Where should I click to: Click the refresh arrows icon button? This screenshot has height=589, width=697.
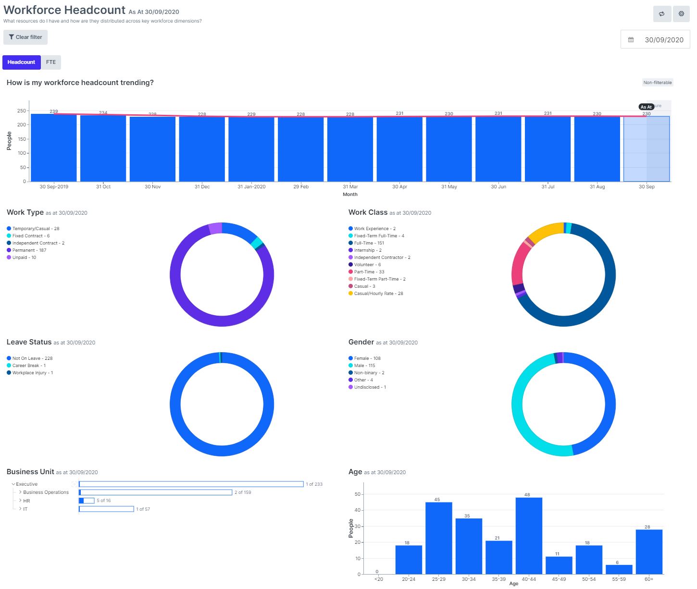click(x=661, y=14)
